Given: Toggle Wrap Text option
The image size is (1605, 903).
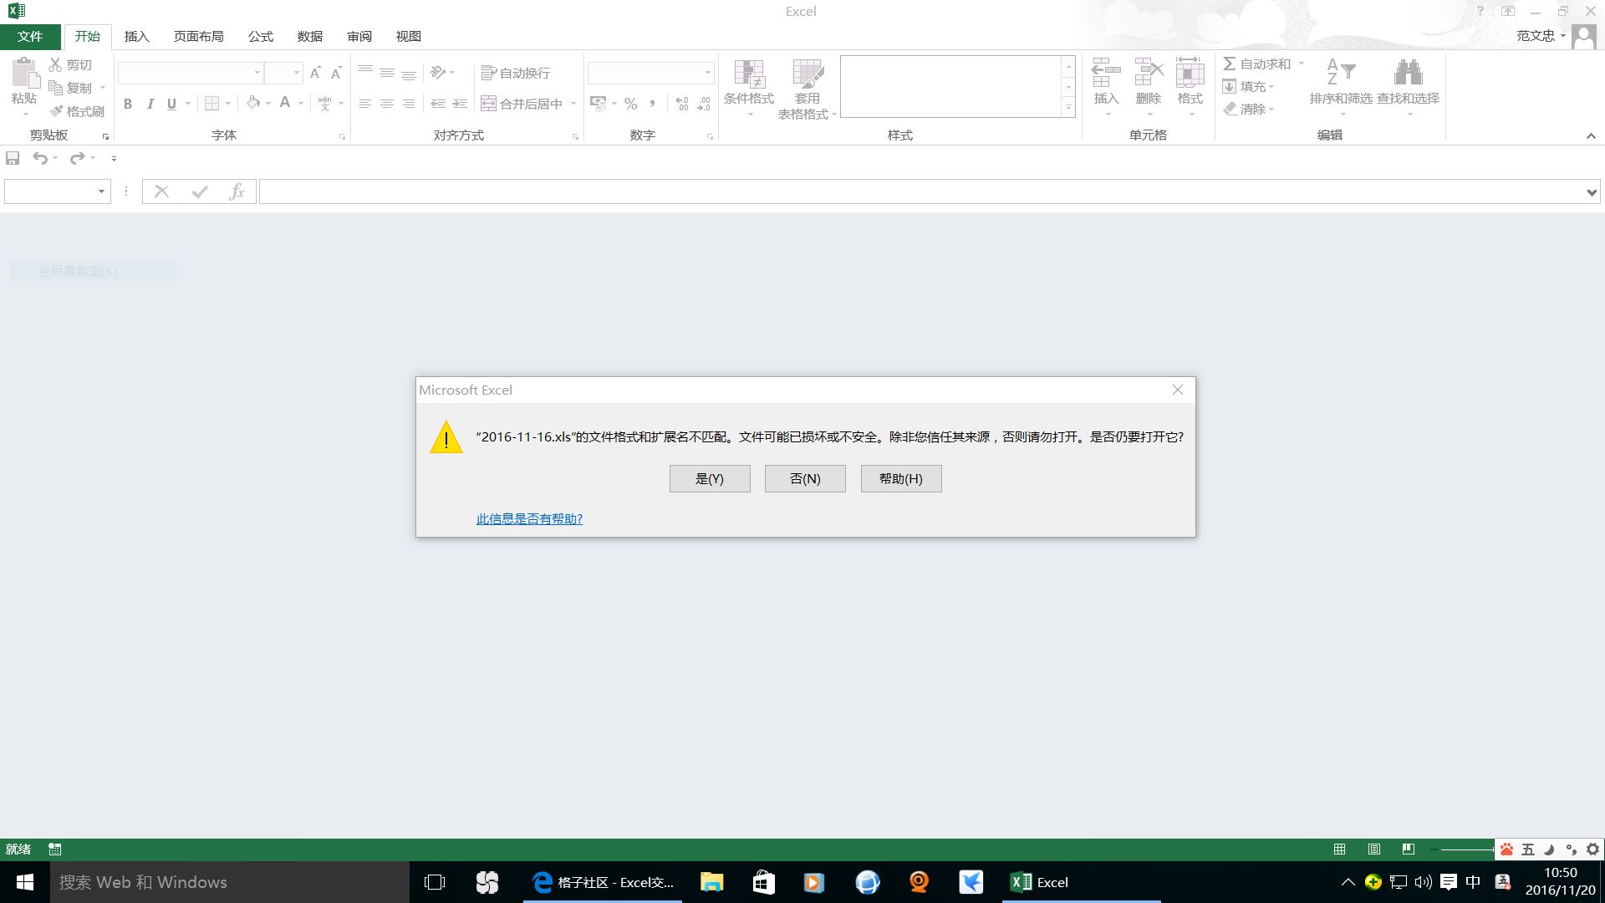Looking at the screenshot, I should [516, 73].
